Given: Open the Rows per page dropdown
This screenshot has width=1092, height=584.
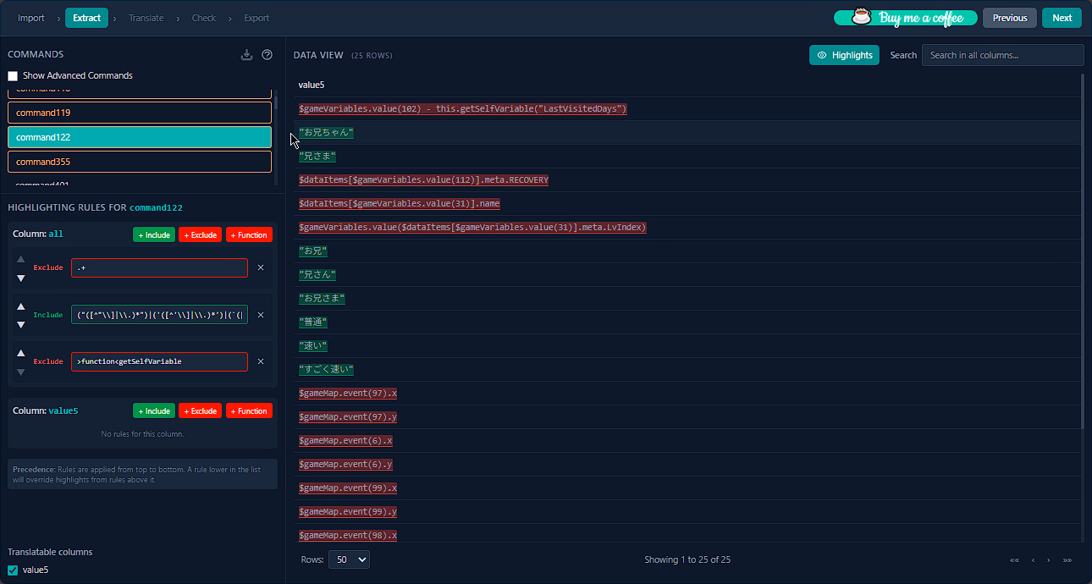Looking at the screenshot, I should pos(349,559).
